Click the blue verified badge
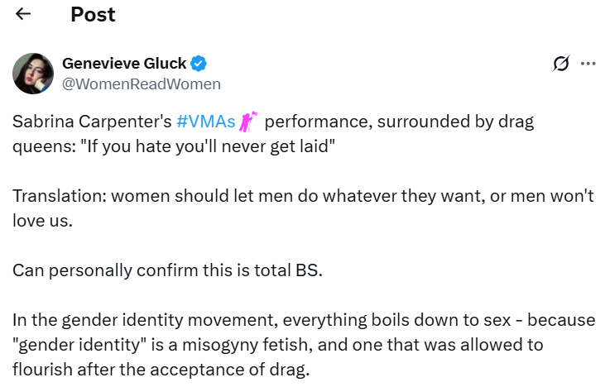This screenshot has width=610, height=387. (199, 64)
